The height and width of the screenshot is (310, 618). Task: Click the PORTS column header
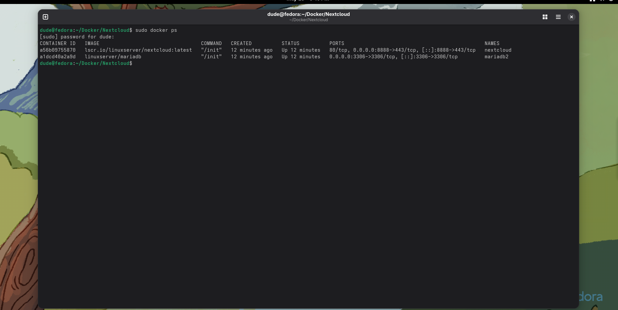(x=337, y=43)
